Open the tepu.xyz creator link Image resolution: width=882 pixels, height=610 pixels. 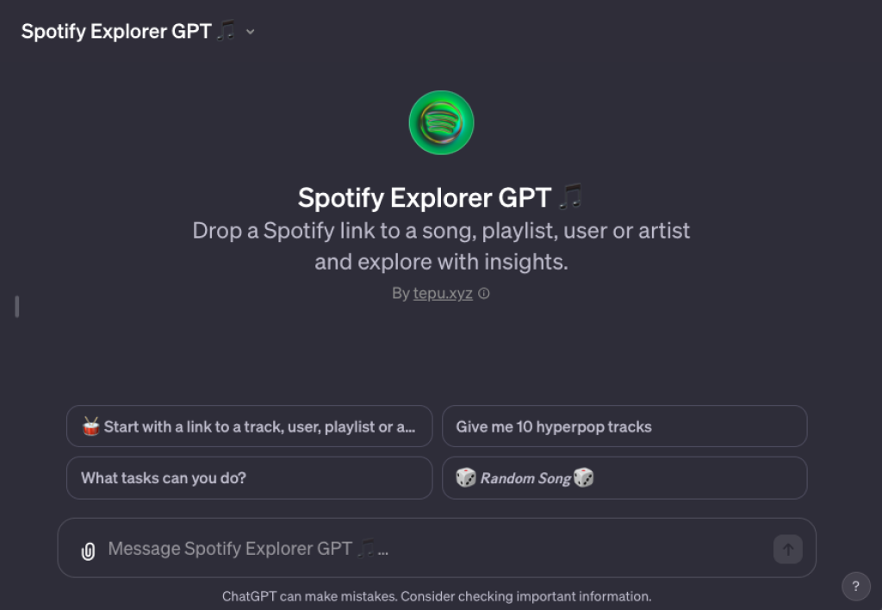pos(443,293)
